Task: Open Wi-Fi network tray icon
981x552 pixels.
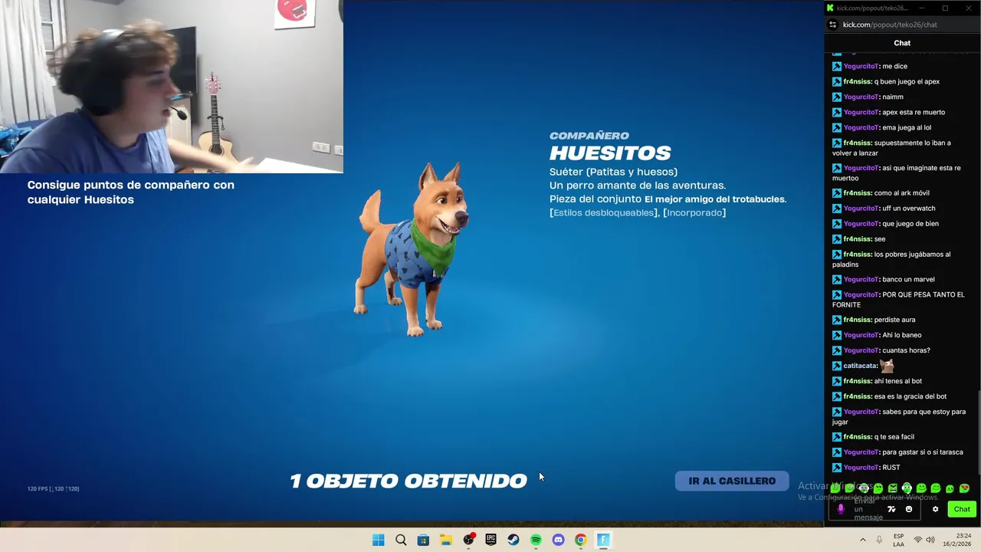Action: pos(917,540)
